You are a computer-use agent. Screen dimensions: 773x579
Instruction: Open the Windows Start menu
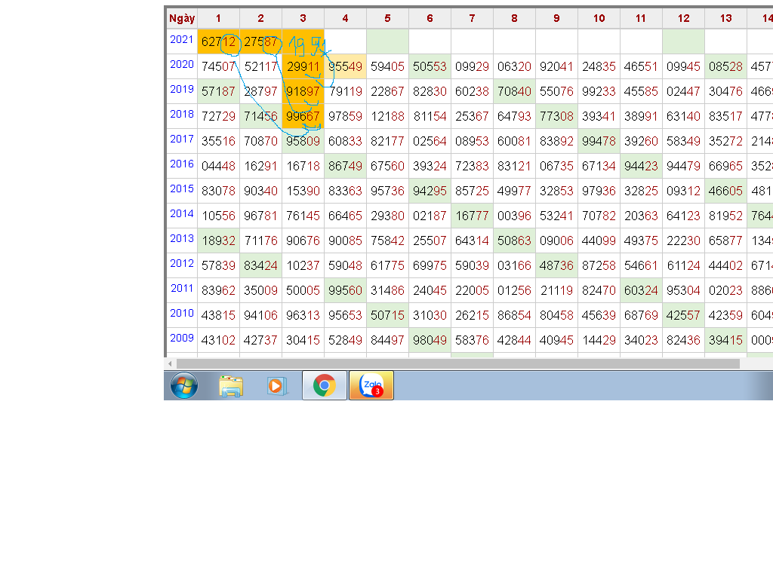click(184, 386)
